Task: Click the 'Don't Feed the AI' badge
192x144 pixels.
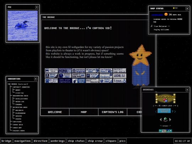Action: 51,70
